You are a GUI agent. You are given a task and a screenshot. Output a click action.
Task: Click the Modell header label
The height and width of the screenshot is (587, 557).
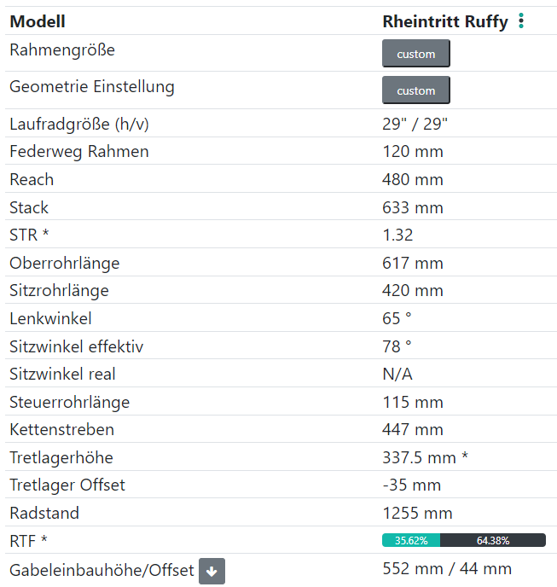point(38,21)
